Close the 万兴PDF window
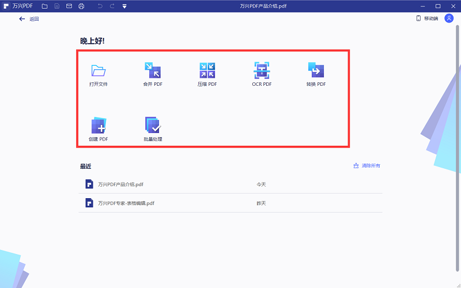This screenshot has height=288, width=461. 453,6
